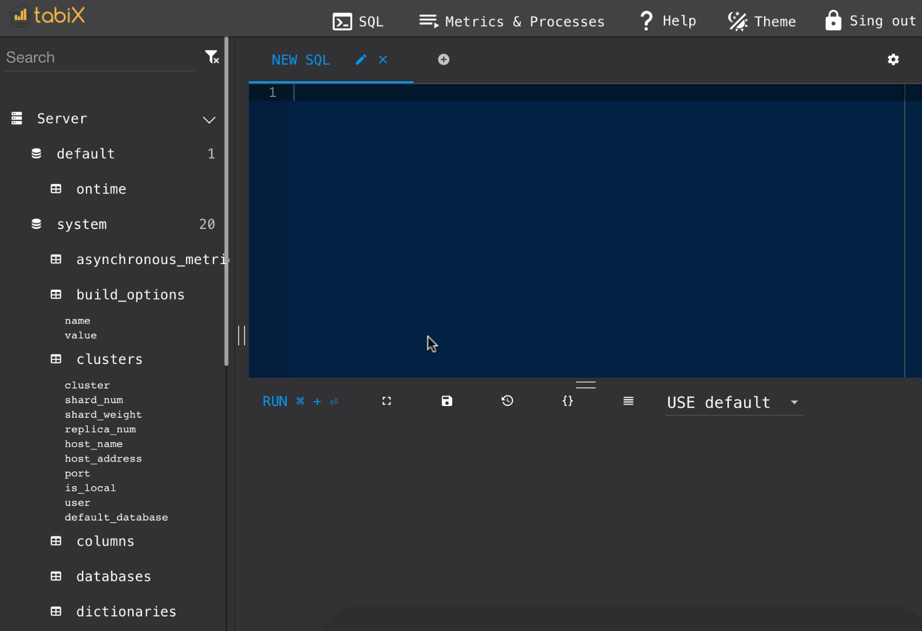Screen dimensions: 922x631
Task: Click the sidebar splitter handle
Action: [242, 335]
